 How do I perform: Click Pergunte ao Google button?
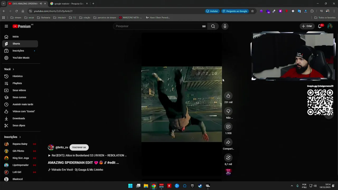click(x=235, y=11)
